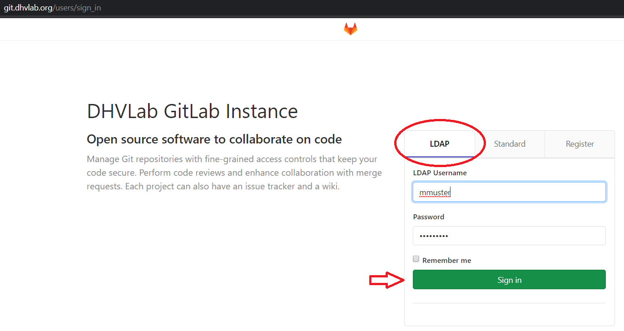Click the Remember me label text
The image size is (624, 331).
point(446,261)
